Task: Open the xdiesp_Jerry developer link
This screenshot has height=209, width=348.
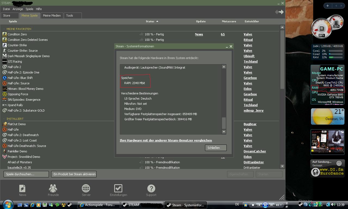Action: click(x=253, y=110)
